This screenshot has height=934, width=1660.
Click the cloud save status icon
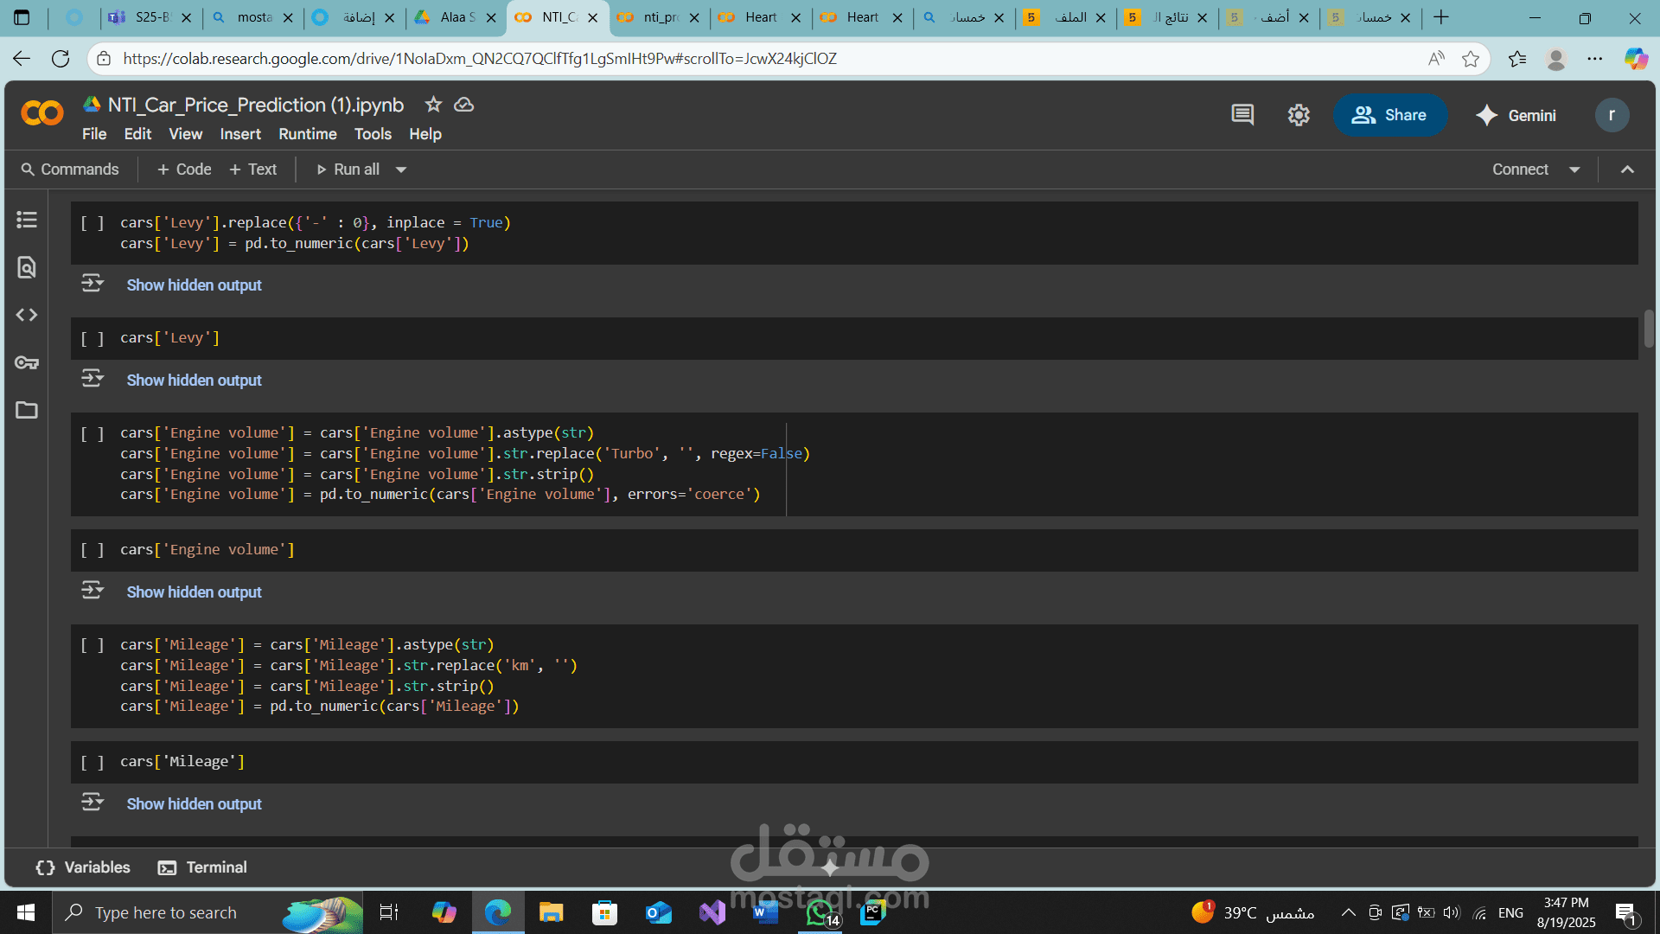coord(464,105)
